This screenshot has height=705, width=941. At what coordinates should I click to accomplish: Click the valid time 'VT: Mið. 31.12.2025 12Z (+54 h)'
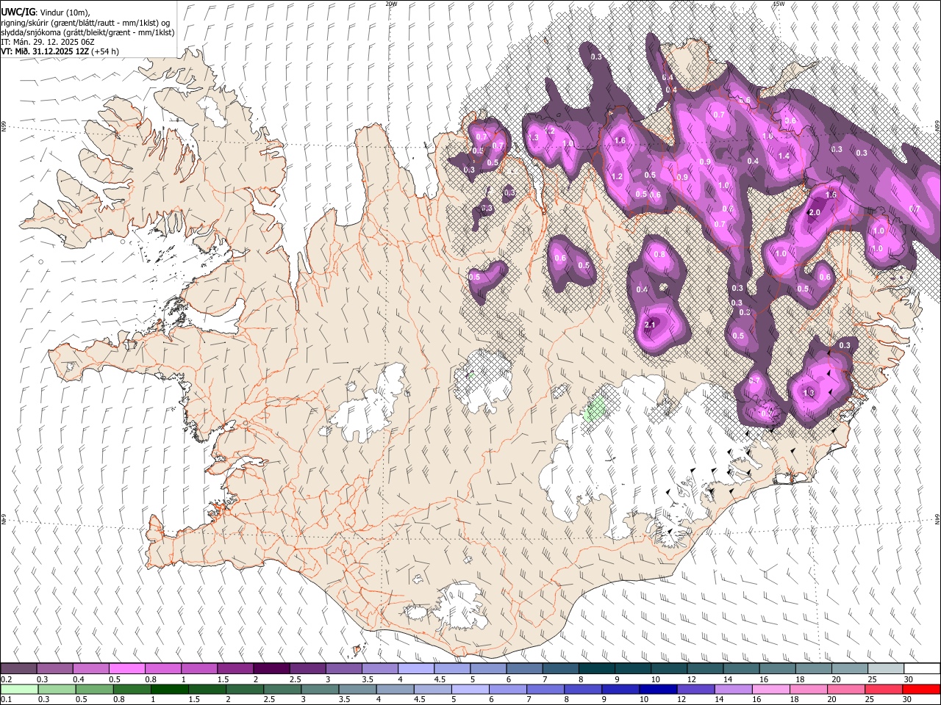[60, 51]
